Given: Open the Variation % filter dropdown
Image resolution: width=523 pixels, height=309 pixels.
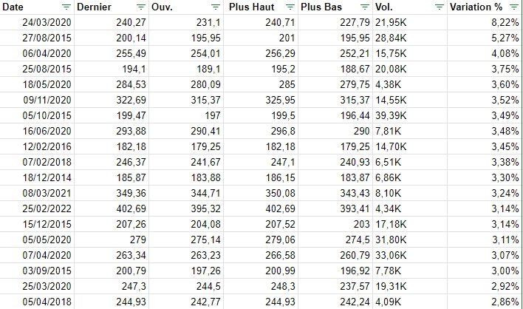Looking at the screenshot, I should (x=515, y=7).
